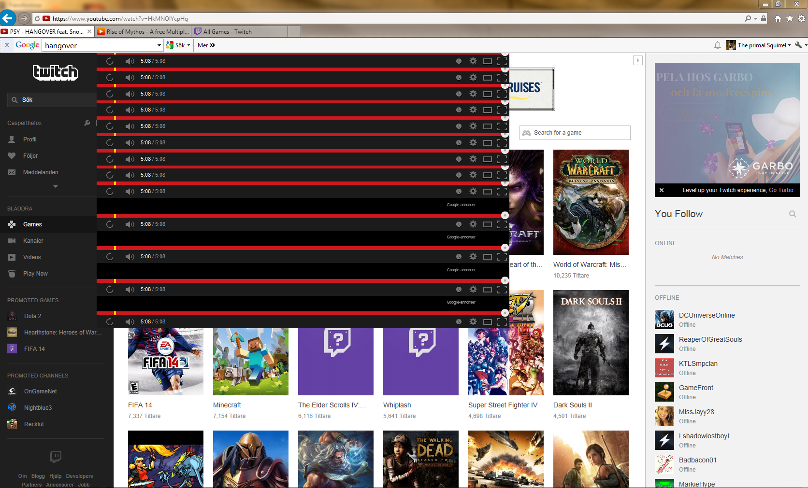
Task: Click replay in the bottommost player bar
Action: [110, 321]
